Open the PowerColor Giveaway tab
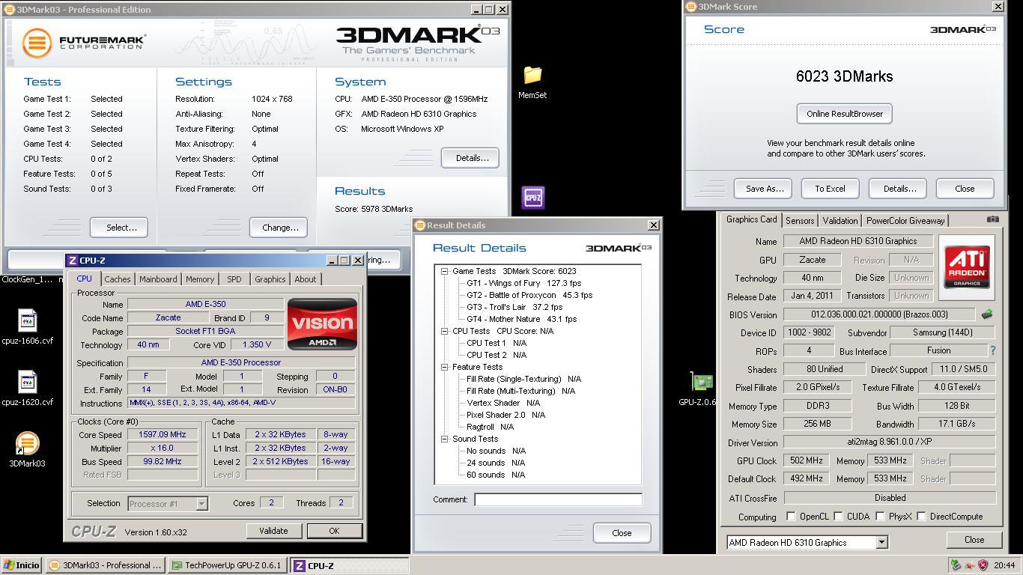 [x=905, y=221]
